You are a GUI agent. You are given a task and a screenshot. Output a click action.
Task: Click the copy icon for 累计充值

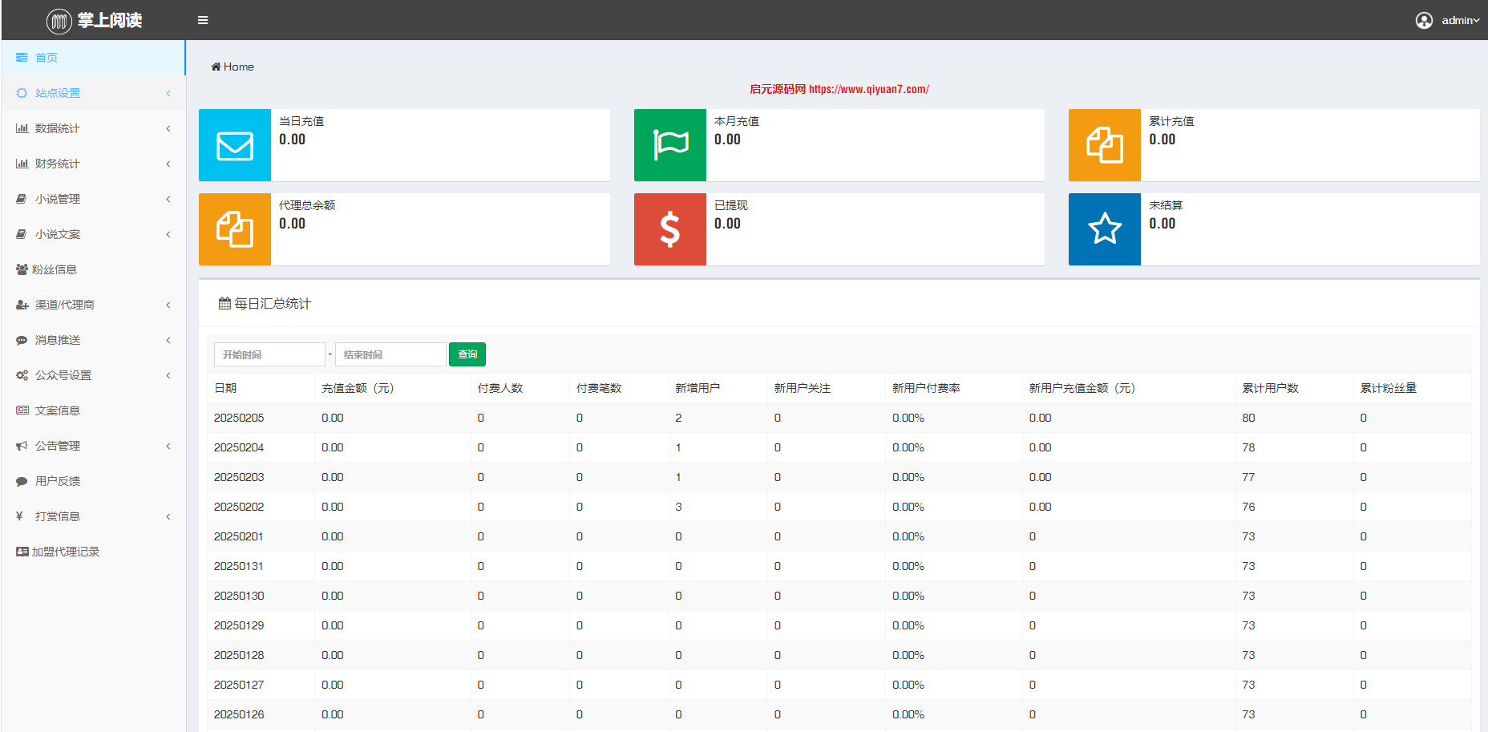click(1105, 145)
